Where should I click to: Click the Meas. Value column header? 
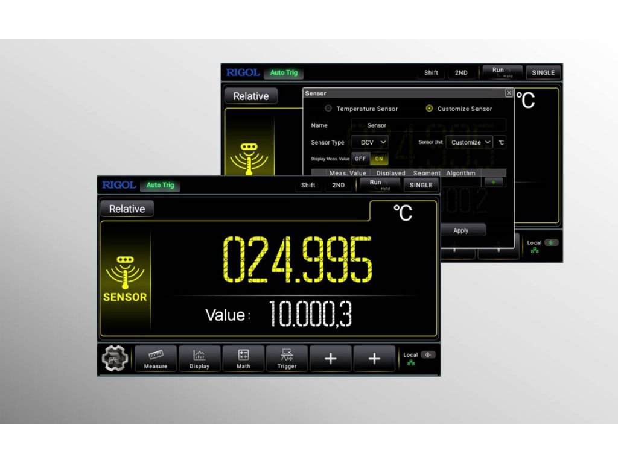click(348, 173)
